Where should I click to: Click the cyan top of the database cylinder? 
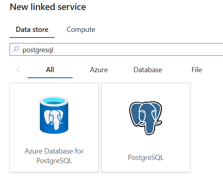[x=54, y=101]
